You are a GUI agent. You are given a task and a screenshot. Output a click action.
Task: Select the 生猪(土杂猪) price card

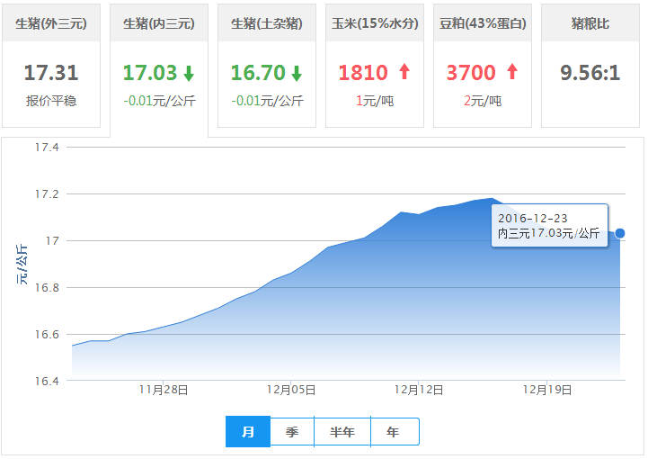(x=267, y=66)
